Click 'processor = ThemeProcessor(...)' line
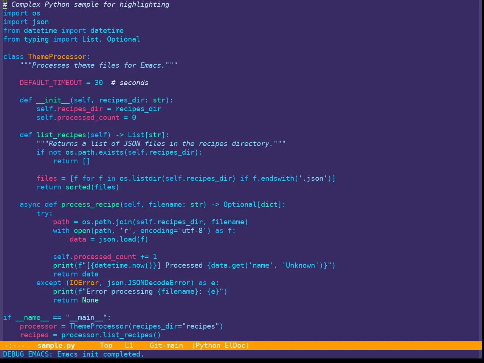 121,326
